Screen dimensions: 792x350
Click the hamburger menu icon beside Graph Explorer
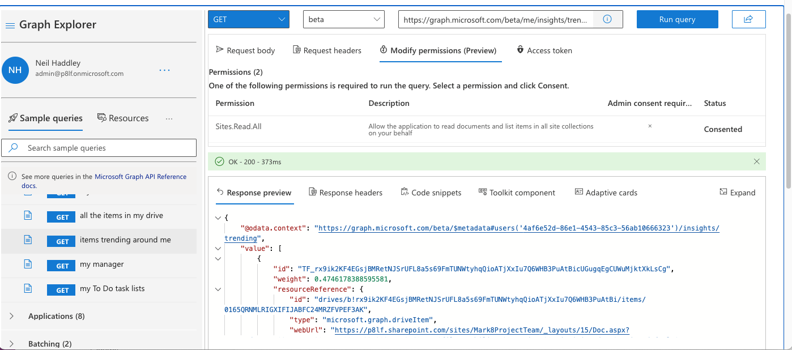(x=10, y=25)
